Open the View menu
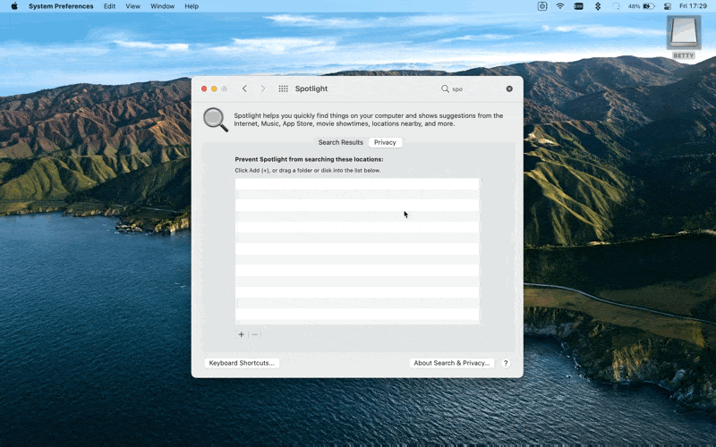The image size is (716, 447). 132,6
